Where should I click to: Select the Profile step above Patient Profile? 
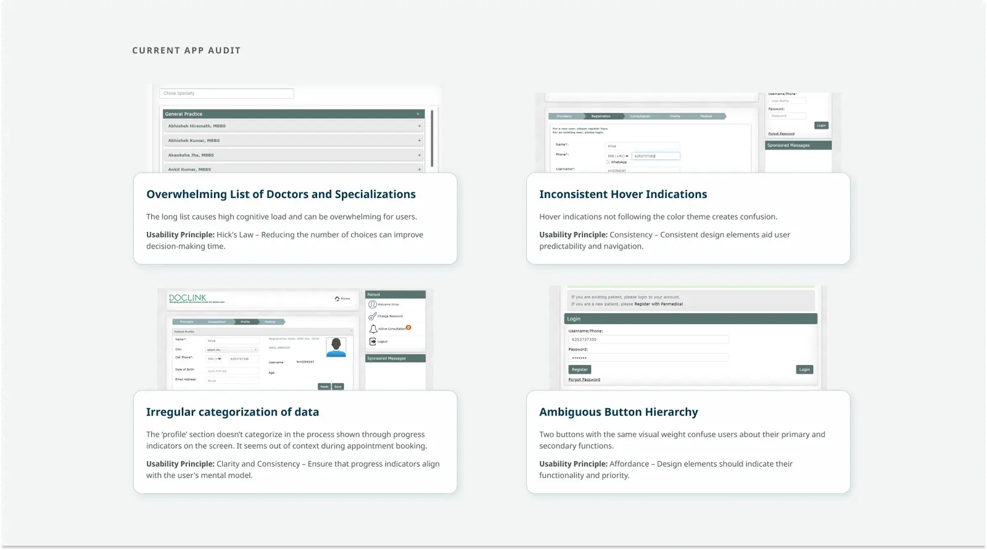(246, 322)
